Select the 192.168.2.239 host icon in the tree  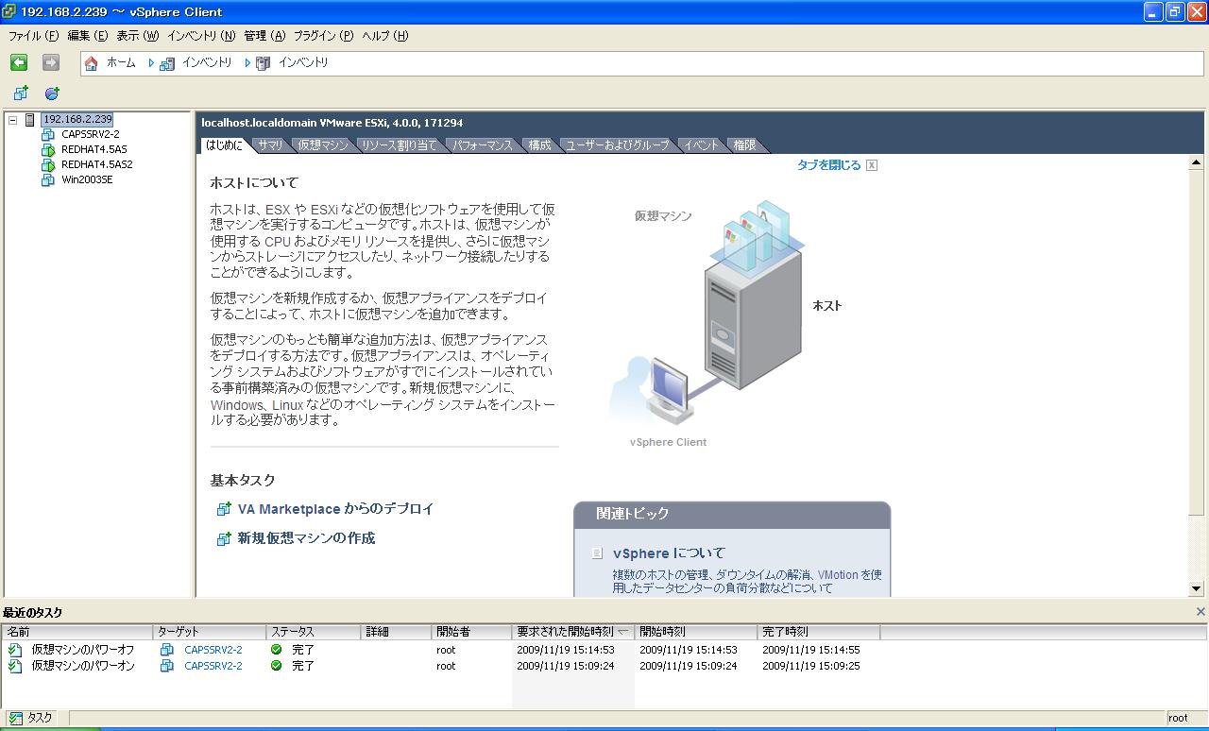point(31,120)
